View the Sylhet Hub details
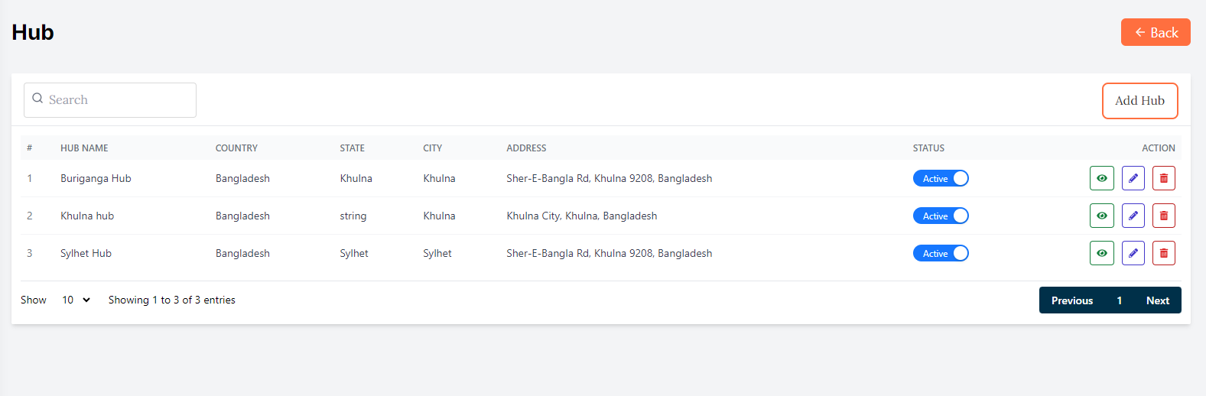Image resolution: width=1206 pixels, height=396 pixels. tap(1101, 253)
